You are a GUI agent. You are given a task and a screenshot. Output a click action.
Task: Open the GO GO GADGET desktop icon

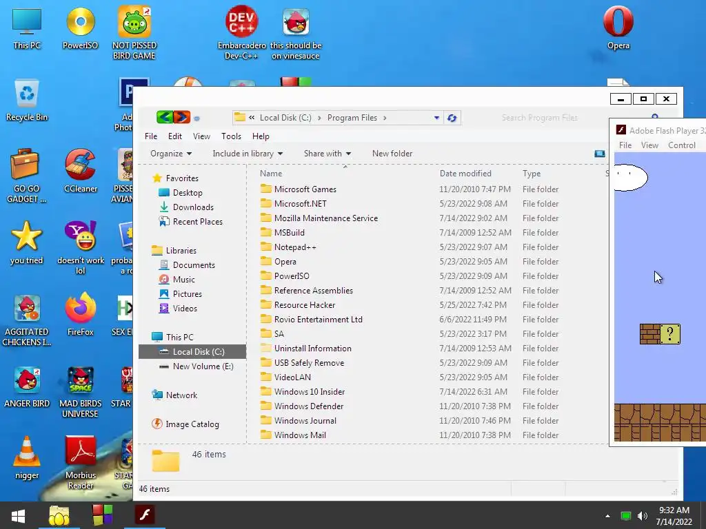[x=27, y=176]
